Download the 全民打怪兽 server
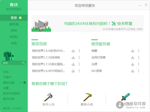 pos(132,57)
